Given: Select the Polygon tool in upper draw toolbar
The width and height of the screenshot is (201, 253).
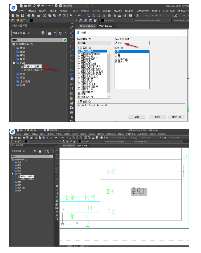Looking at the screenshot, I should (x=72, y=42).
